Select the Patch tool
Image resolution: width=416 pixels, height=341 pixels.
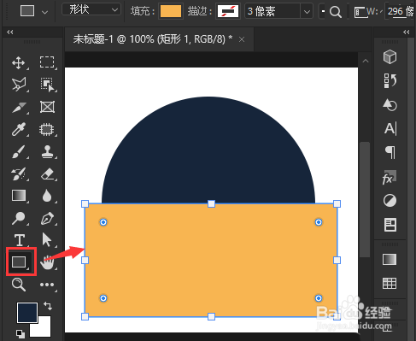point(46,130)
